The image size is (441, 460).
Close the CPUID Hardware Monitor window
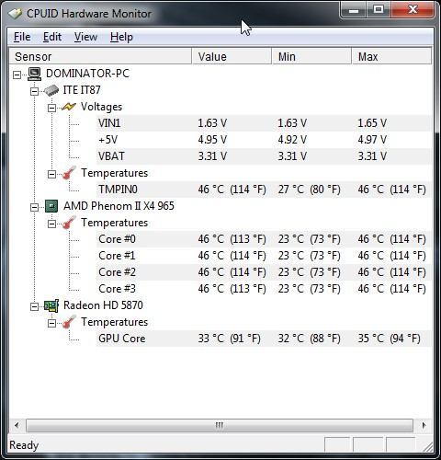[x=413, y=10]
